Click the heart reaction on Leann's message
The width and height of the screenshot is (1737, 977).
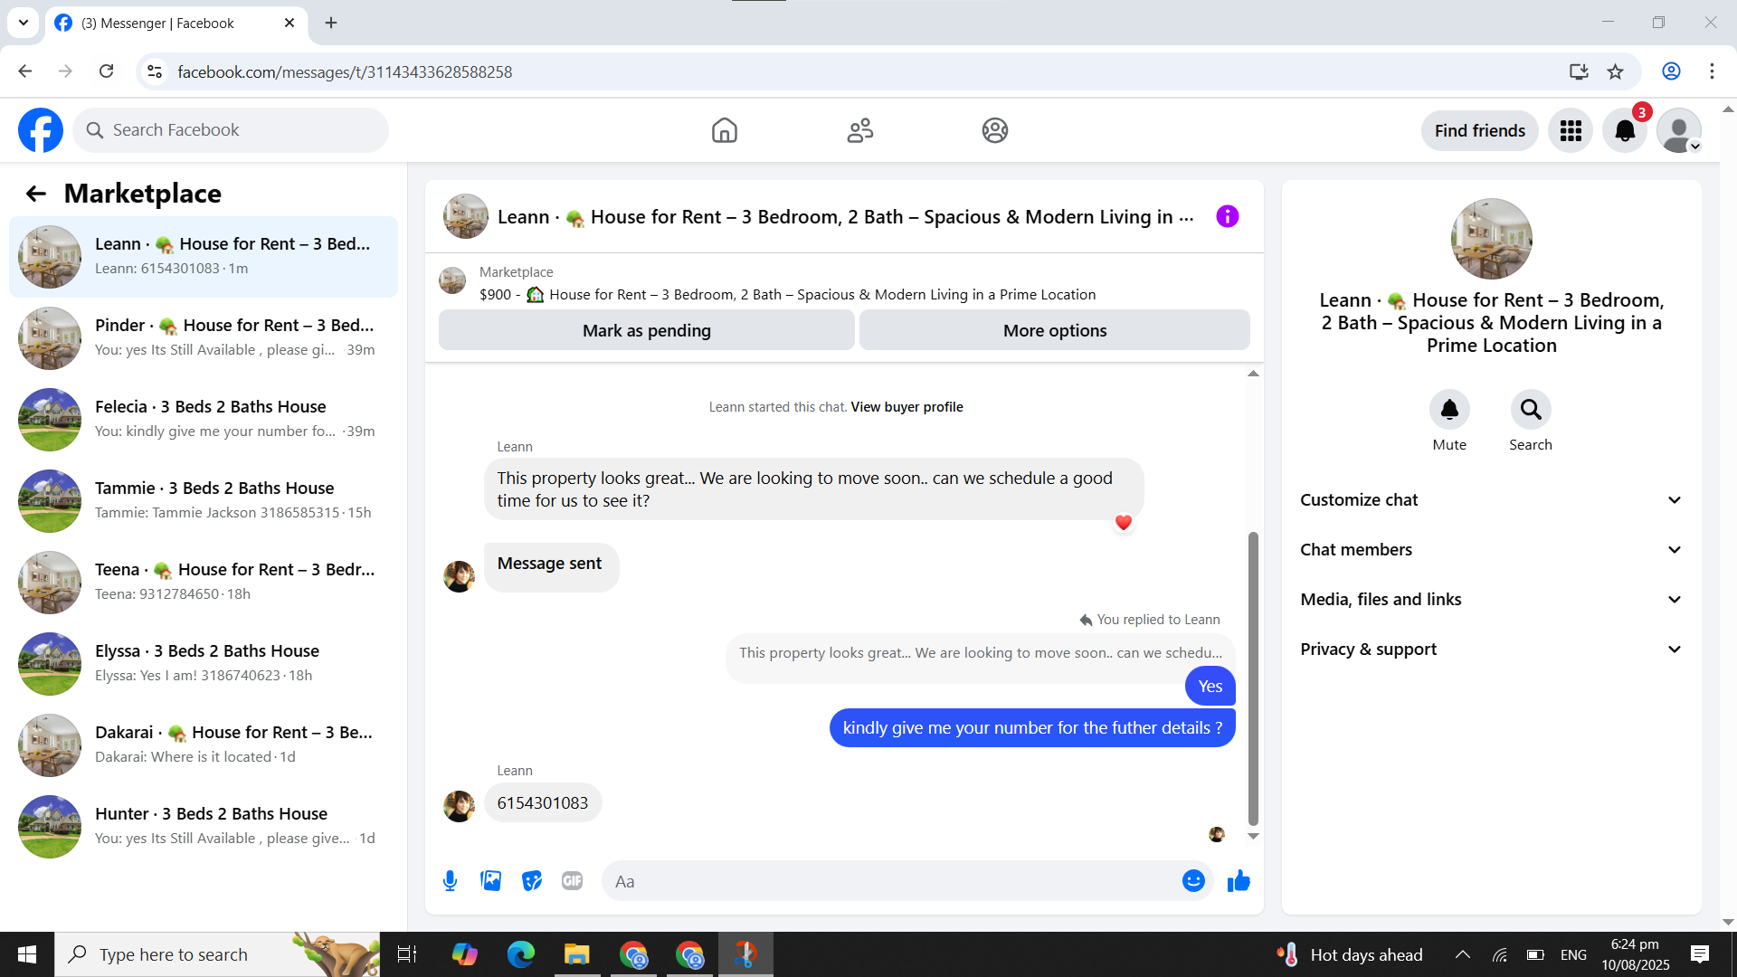(x=1124, y=523)
